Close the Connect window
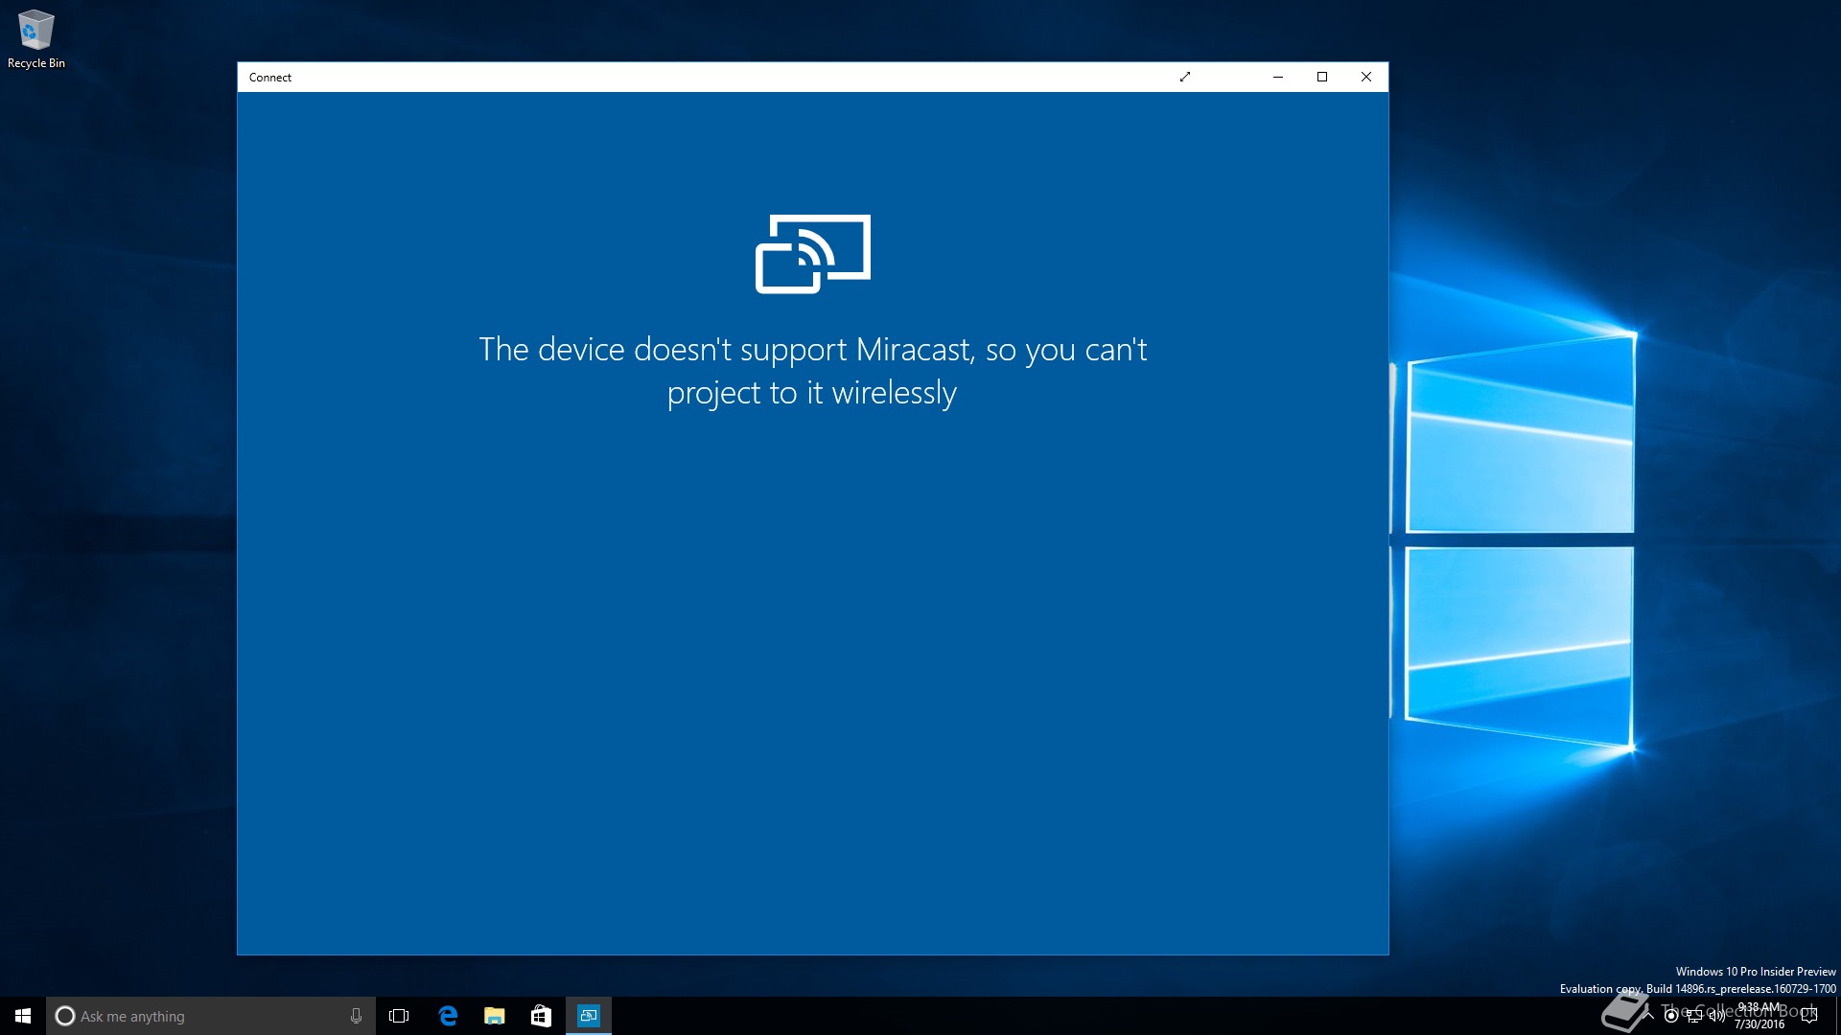The width and height of the screenshot is (1841, 1035). [1366, 77]
